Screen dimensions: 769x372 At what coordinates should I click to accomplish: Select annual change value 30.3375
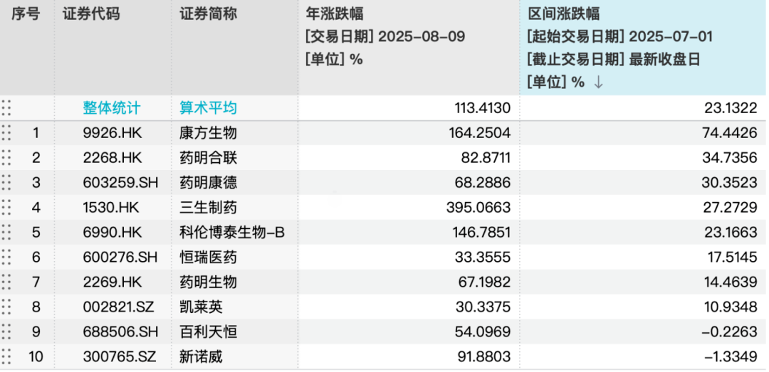(484, 307)
